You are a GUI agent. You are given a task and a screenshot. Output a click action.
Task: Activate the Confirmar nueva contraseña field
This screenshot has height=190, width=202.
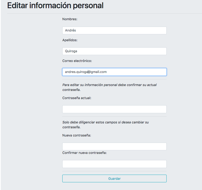point(114,164)
